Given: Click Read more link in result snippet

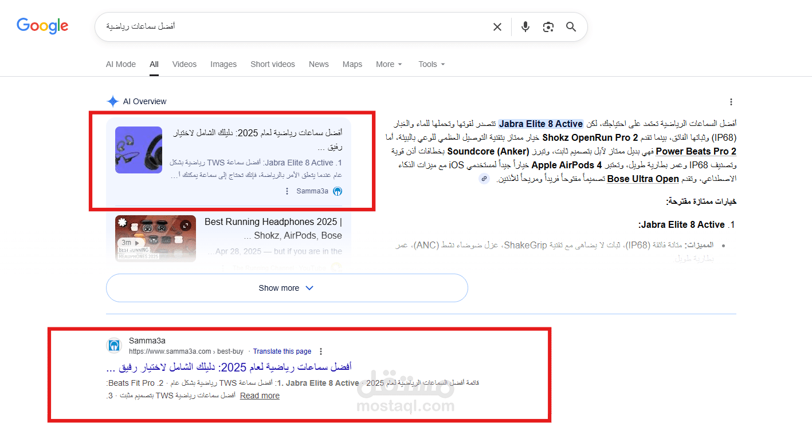Looking at the screenshot, I should click(x=260, y=396).
